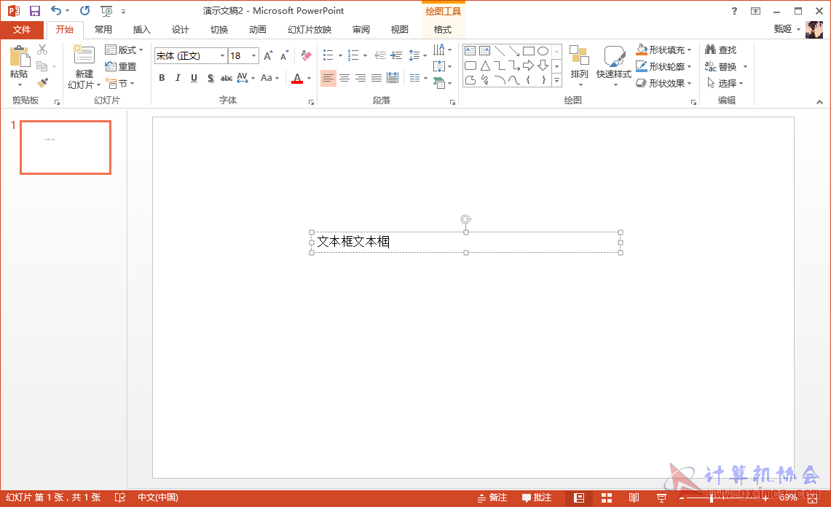Image resolution: width=831 pixels, height=507 pixels.
Task: Toggle Strikethrough formatting
Action: coord(227,78)
